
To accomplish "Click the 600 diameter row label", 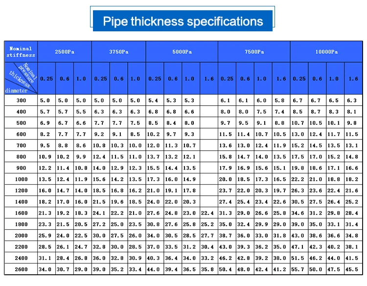I will [21, 134].
